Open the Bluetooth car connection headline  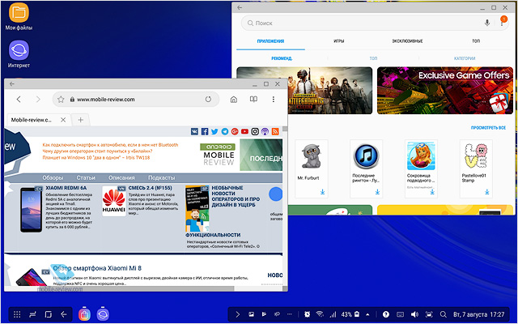point(110,145)
